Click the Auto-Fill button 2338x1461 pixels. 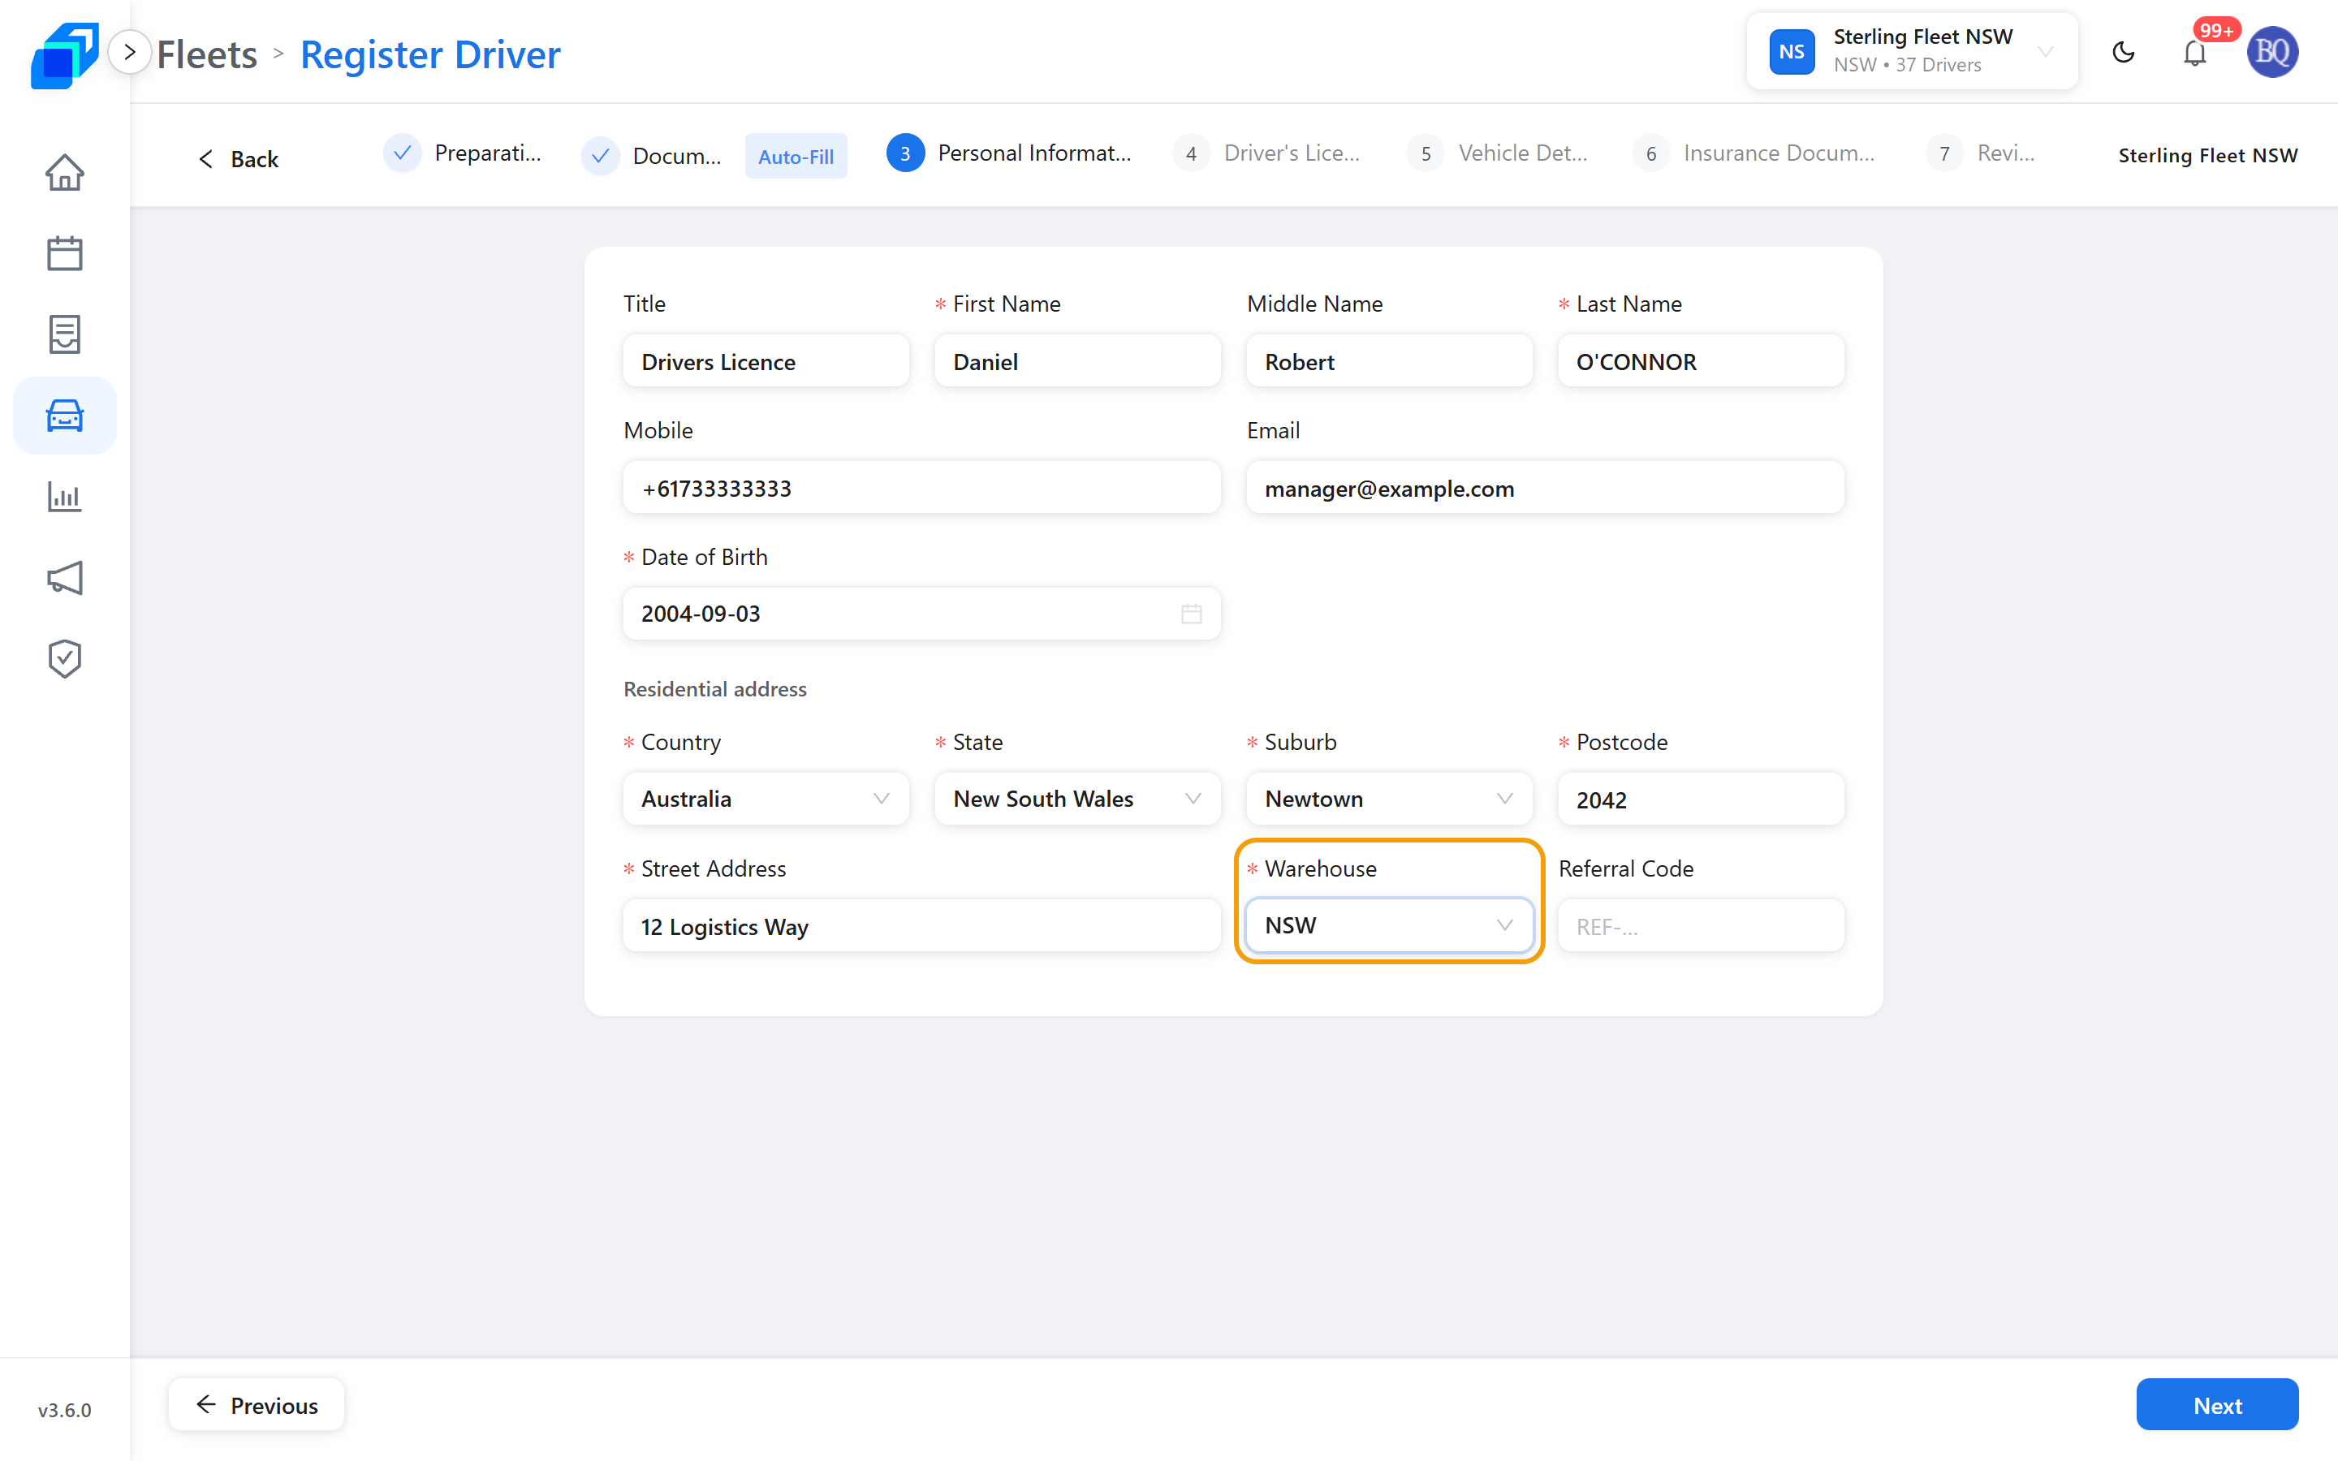796,157
